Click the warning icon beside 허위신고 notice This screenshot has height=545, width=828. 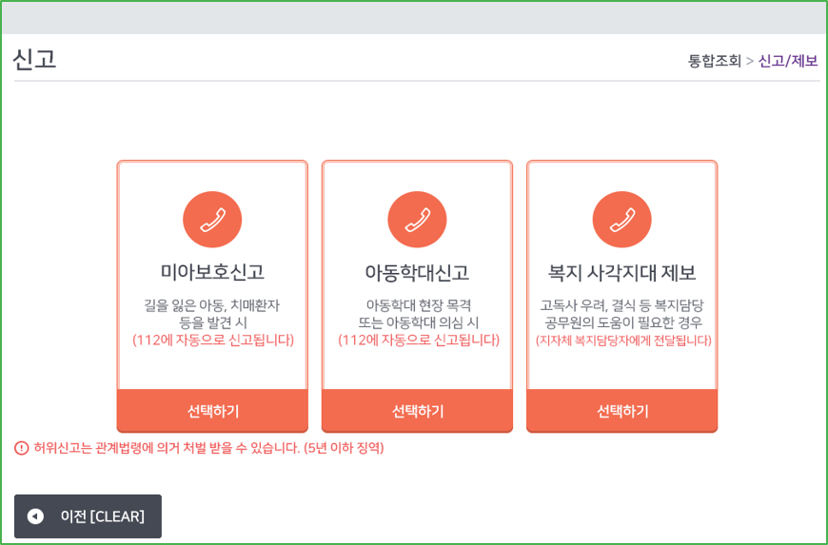point(22,448)
